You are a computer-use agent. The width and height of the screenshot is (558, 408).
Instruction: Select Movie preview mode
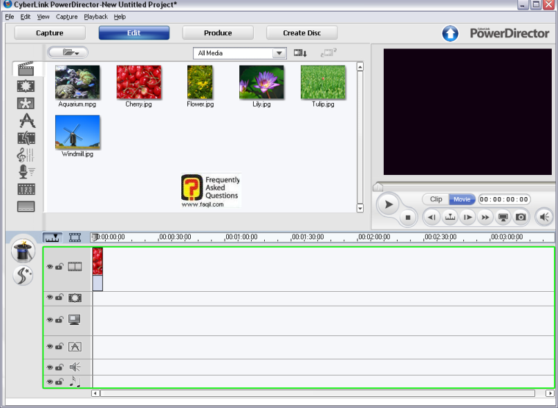(x=462, y=199)
